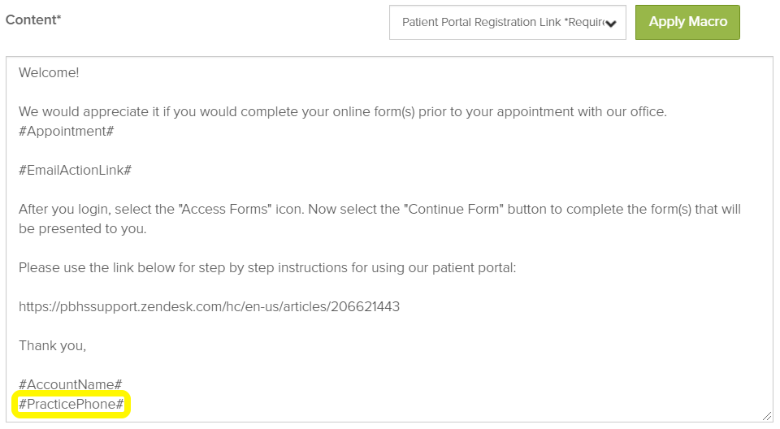Place cursor on the Welcome! line

[49, 73]
